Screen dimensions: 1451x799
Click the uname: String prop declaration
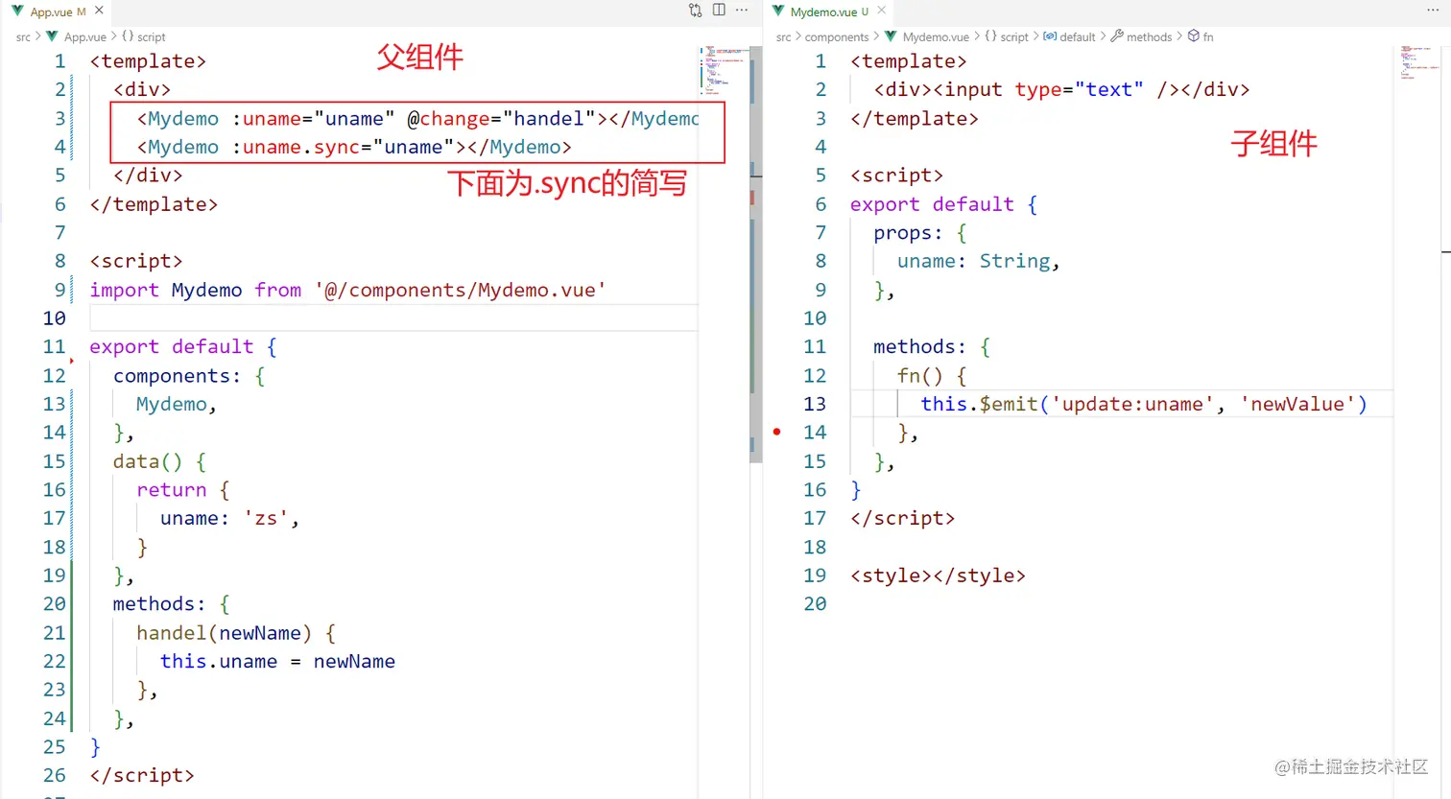(978, 261)
